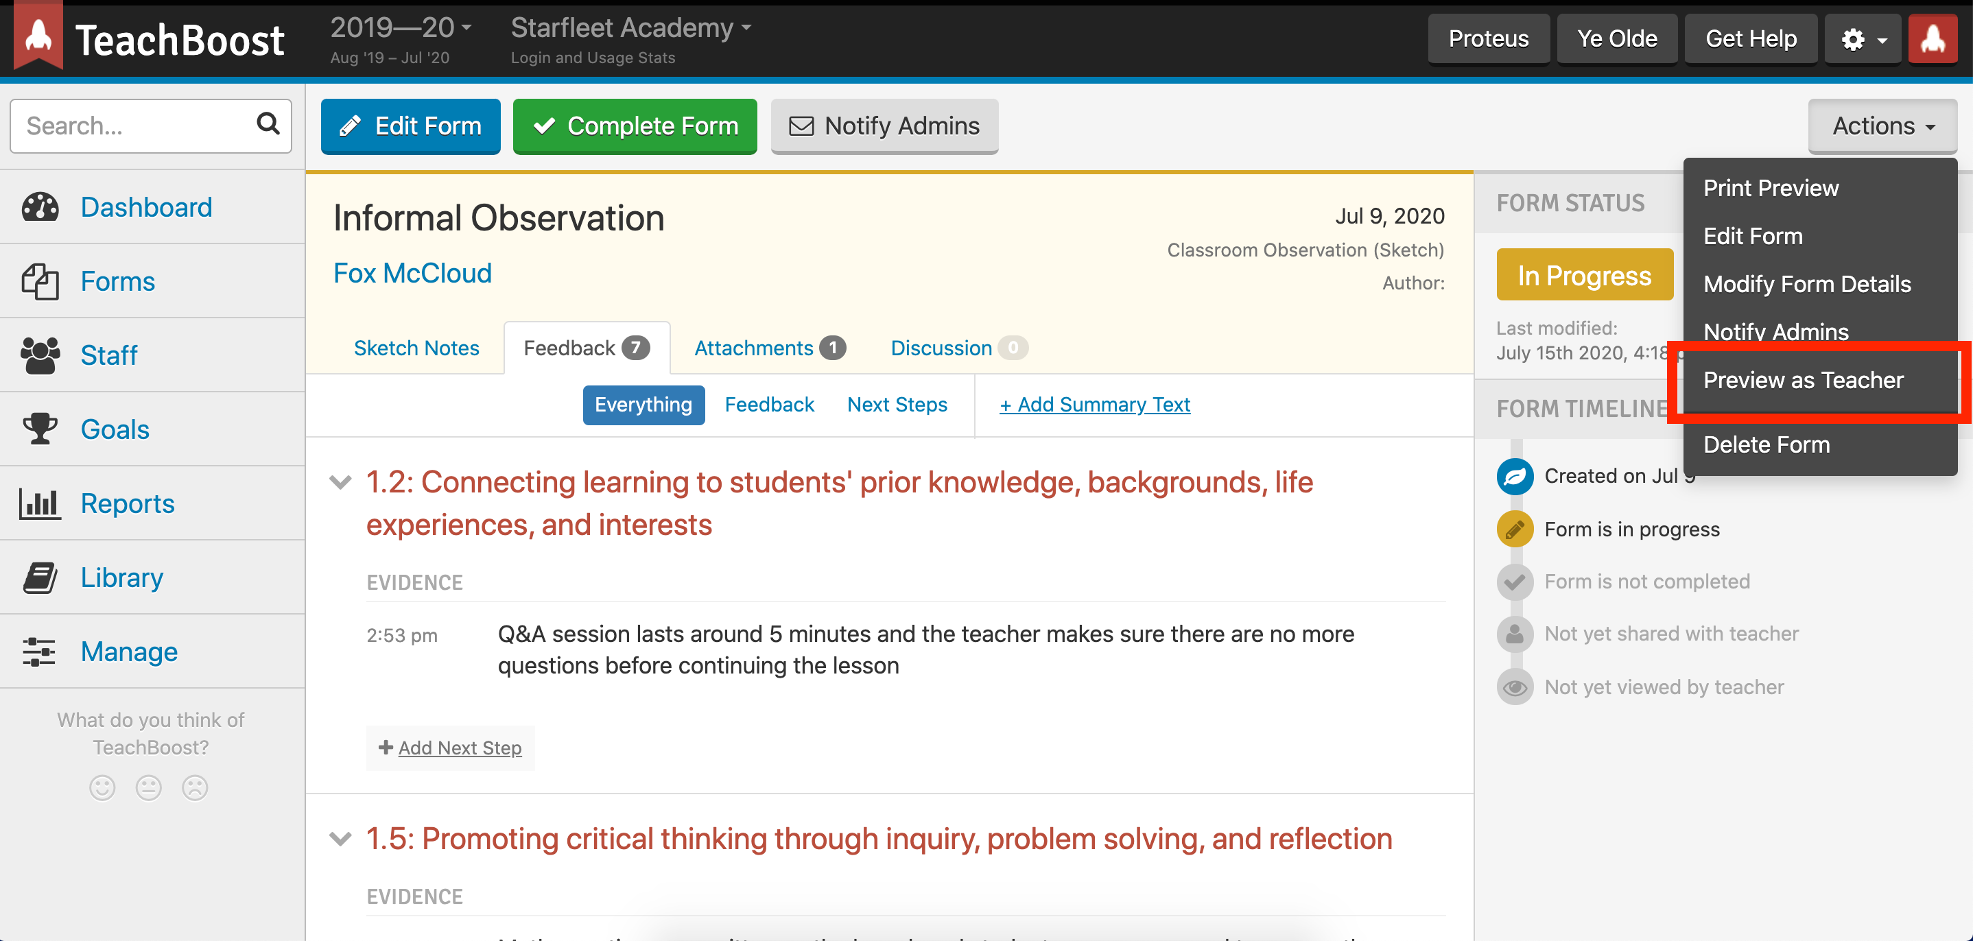
Task: Click the Manage sliders icon
Action: click(x=40, y=652)
